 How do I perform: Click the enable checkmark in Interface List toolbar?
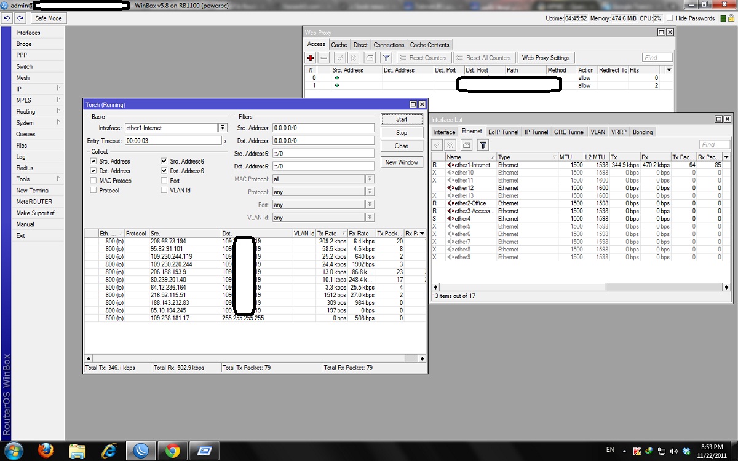(437, 145)
